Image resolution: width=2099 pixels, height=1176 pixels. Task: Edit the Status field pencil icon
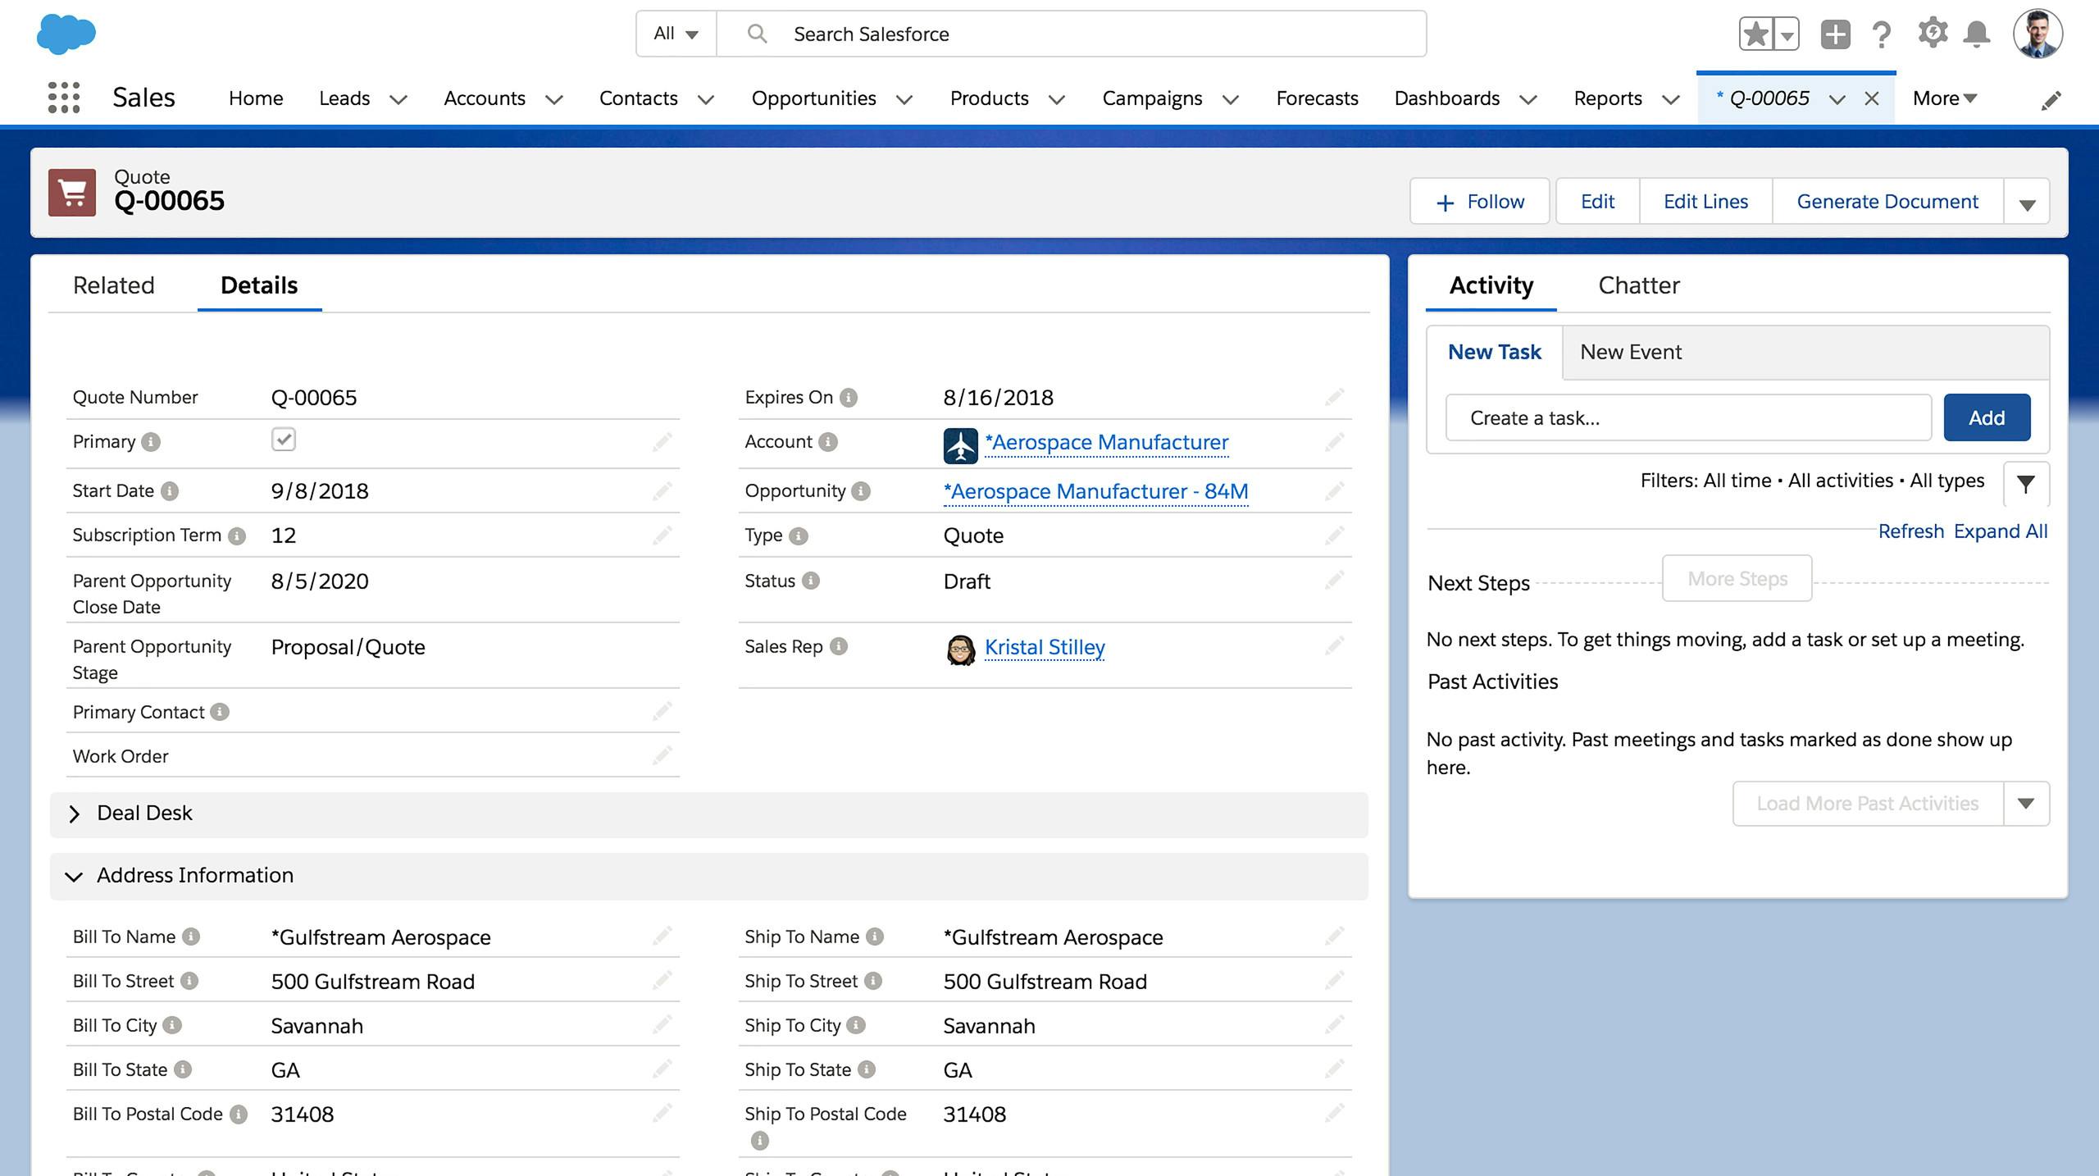[x=1334, y=581]
